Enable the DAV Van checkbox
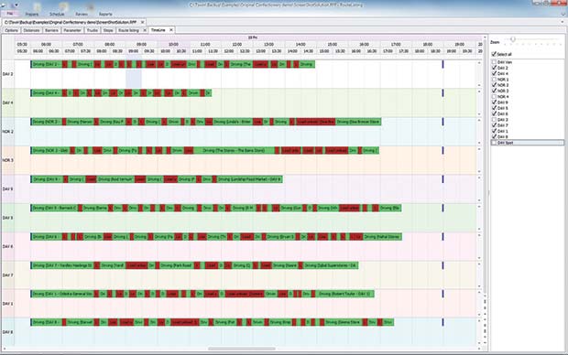The width and height of the screenshot is (568, 355). point(494,62)
